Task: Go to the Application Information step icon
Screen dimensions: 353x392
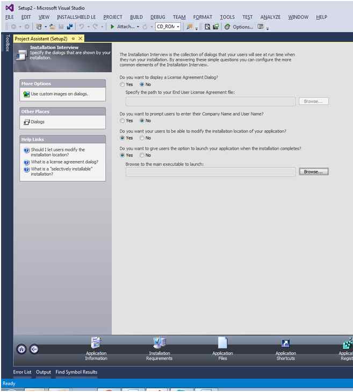Action: (x=96, y=343)
